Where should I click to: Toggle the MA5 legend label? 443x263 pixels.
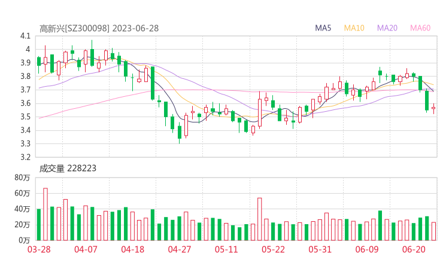[323, 28]
